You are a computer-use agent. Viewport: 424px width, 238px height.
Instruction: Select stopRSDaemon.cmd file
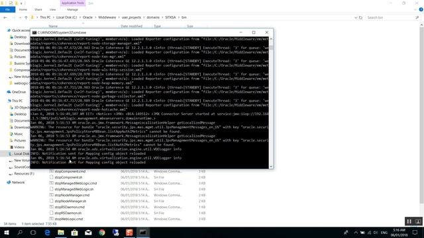pyautogui.click(x=70, y=207)
